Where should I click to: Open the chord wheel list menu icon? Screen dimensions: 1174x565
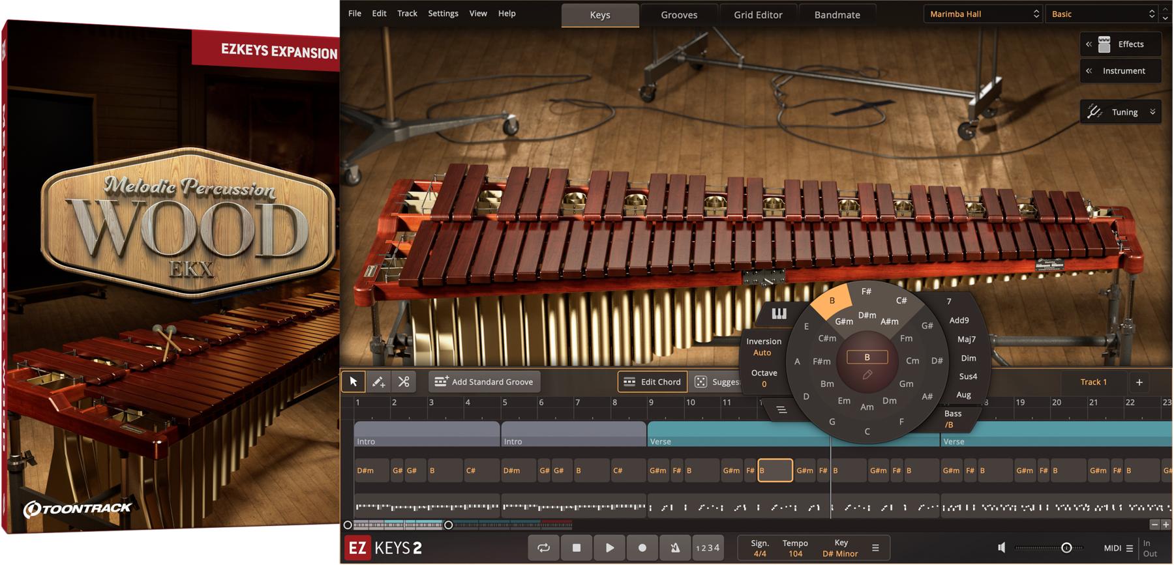coord(781,410)
